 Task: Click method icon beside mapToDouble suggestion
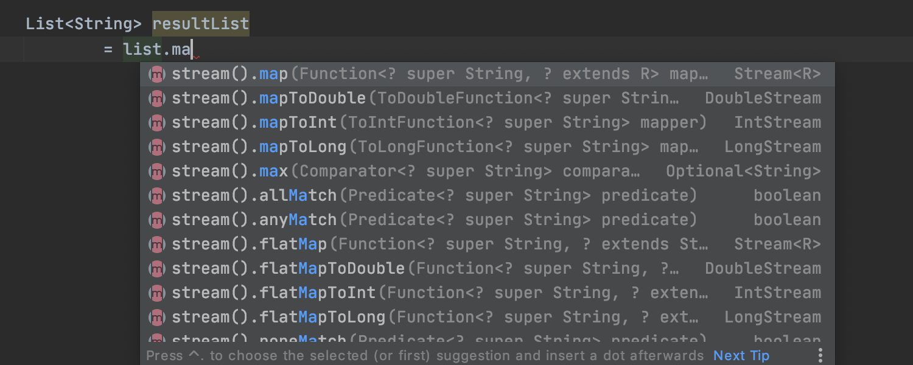(157, 99)
